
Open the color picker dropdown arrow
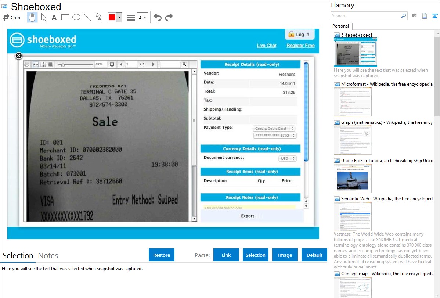coord(119,17)
